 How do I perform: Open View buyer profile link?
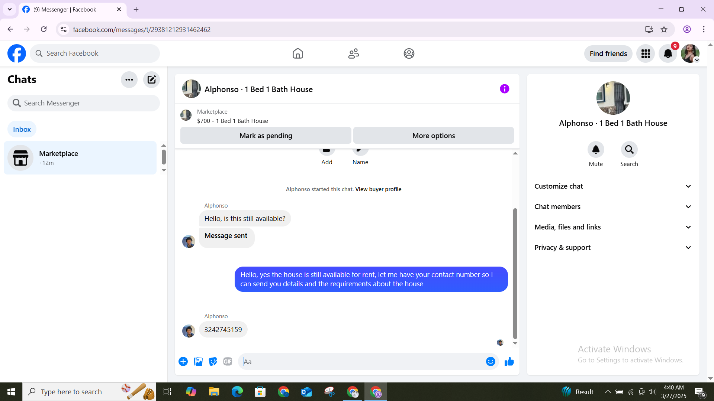(x=378, y=189)
